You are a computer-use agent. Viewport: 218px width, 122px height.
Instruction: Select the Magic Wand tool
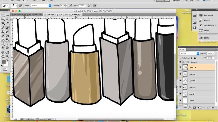click(x=7, y=19)
